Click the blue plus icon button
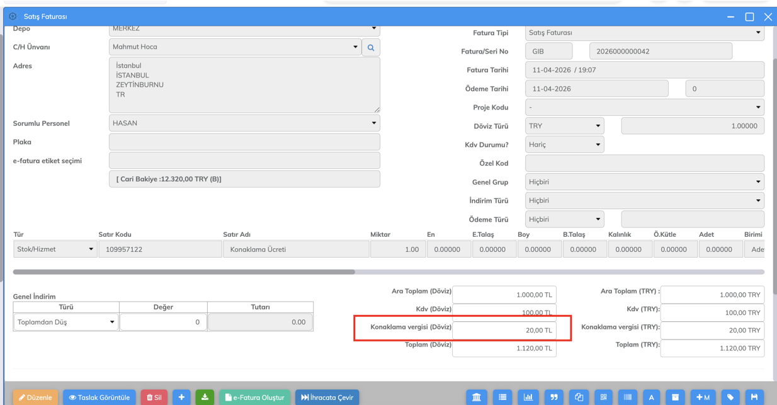 point(181,397)
